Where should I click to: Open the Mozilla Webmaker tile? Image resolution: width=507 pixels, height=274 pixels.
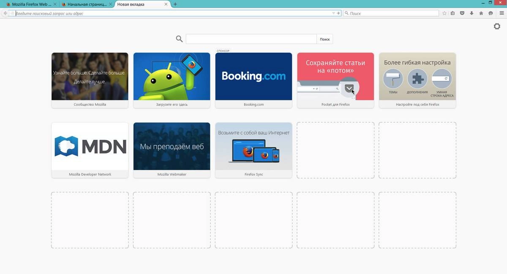tap(172, 150)
